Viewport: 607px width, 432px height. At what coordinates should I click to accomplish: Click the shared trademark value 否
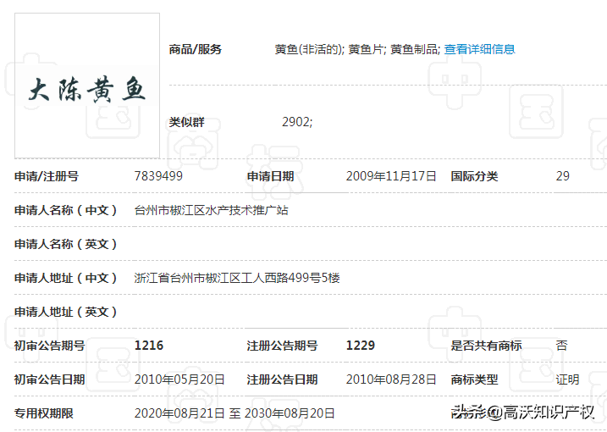(561, 346)
